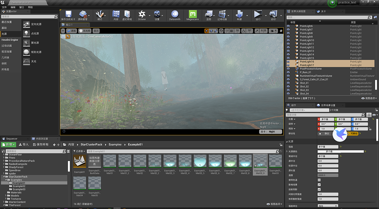Select Sky Light (天光) actor icon

point(27,61)
